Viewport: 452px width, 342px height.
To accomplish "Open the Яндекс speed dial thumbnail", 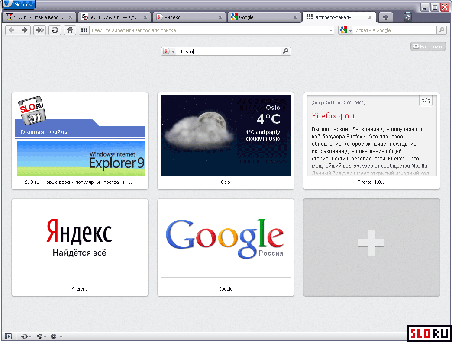I will (80, 248).
